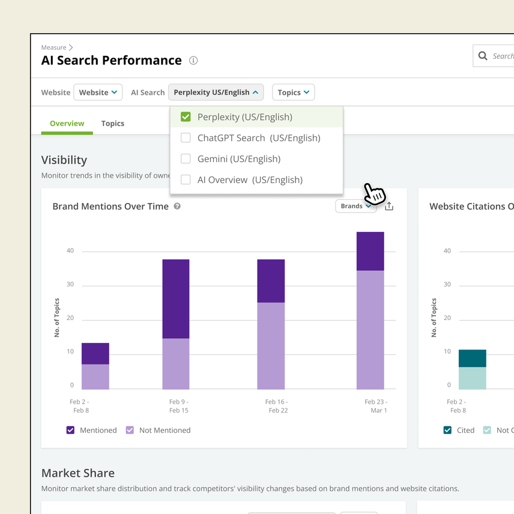This screenshot has width=514, height=514.
Task: Click the export icon next to Brands
Action: pos(389,206)
